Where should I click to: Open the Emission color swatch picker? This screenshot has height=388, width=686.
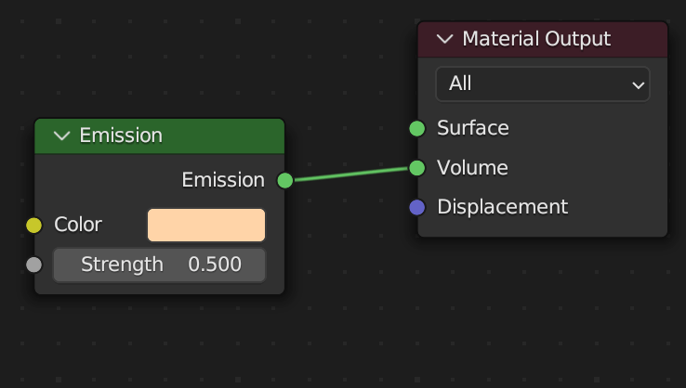[205, 225]
